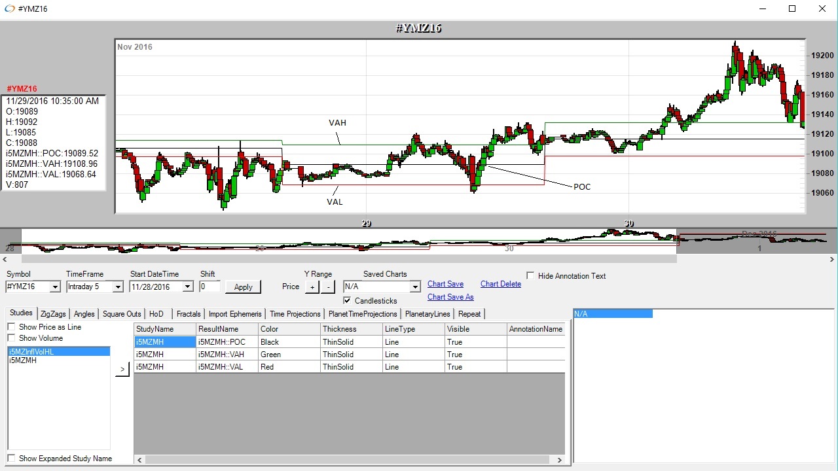Uncheck the Candlesticks checkbox

[x=347, y=301]
